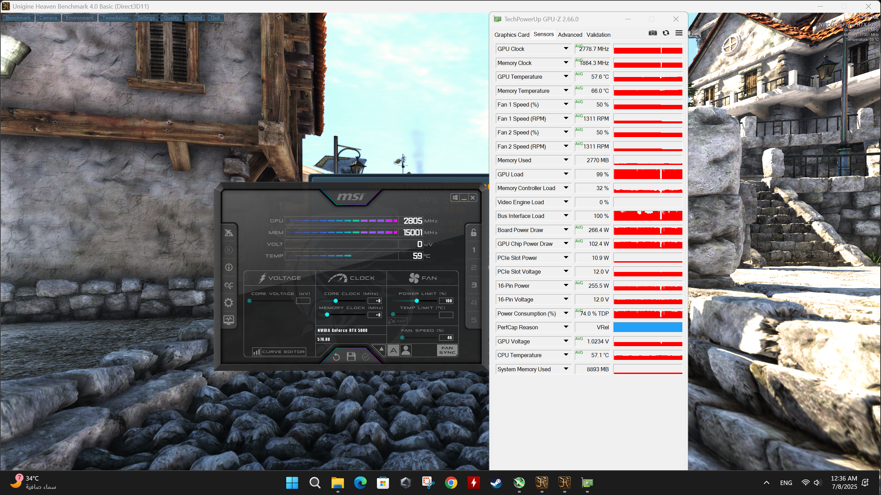The width and height of the screenshot is (881, 495).
Task: Open Microsoft Edge from the taskbar
Action: tap(360, 483)
